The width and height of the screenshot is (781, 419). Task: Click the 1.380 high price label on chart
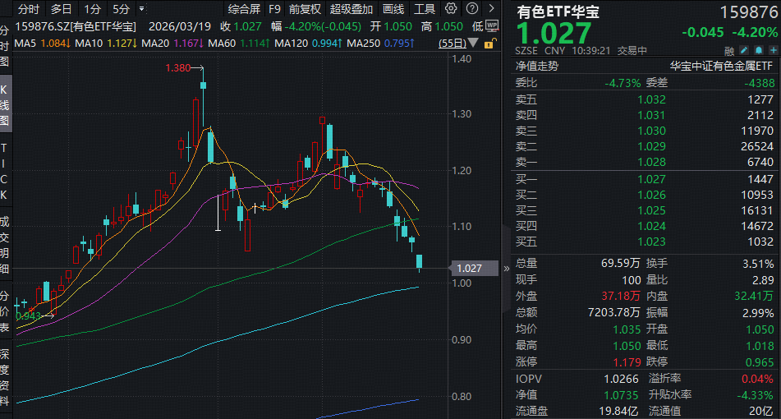pyautogui.click(x=177, y=68)
